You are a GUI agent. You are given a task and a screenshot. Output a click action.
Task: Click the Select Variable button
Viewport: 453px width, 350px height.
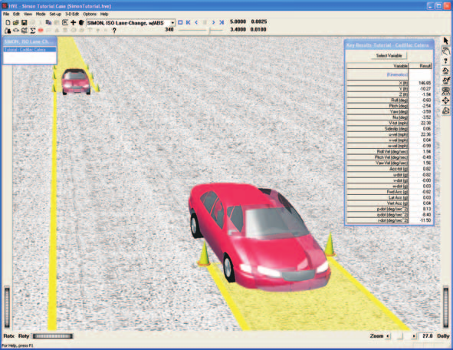coord(389,55)
